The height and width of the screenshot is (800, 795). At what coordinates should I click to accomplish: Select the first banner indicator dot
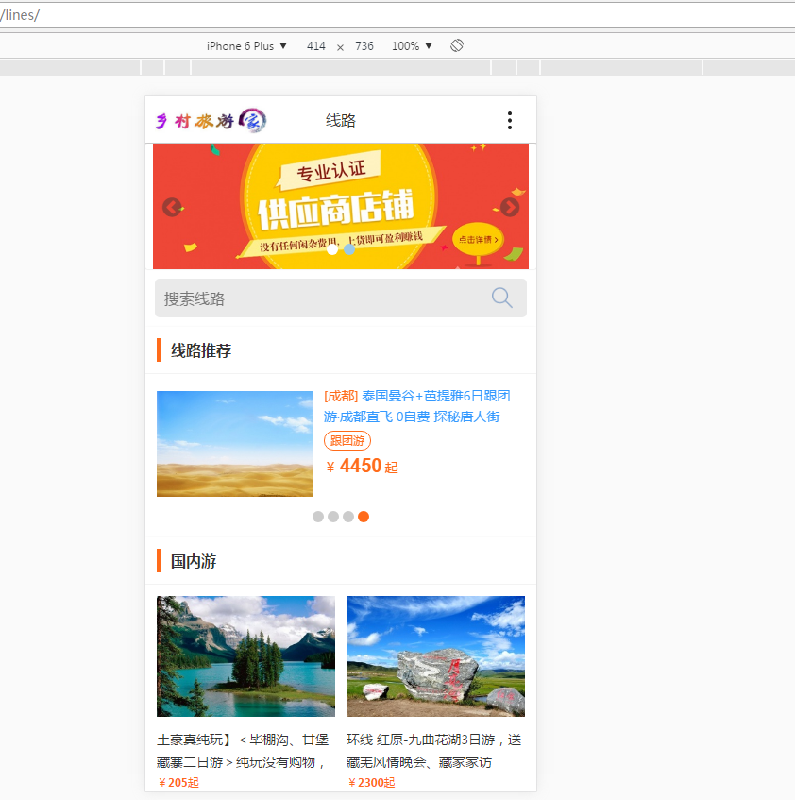332,249
